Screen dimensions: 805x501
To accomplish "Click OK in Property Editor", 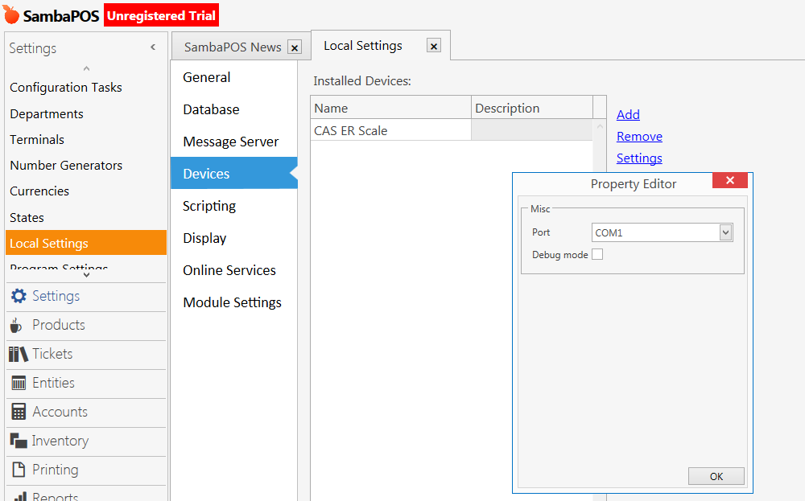I will coord(716,476).
